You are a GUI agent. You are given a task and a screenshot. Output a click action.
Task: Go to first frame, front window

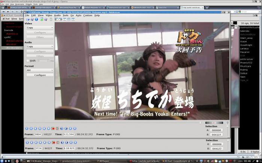70,129
